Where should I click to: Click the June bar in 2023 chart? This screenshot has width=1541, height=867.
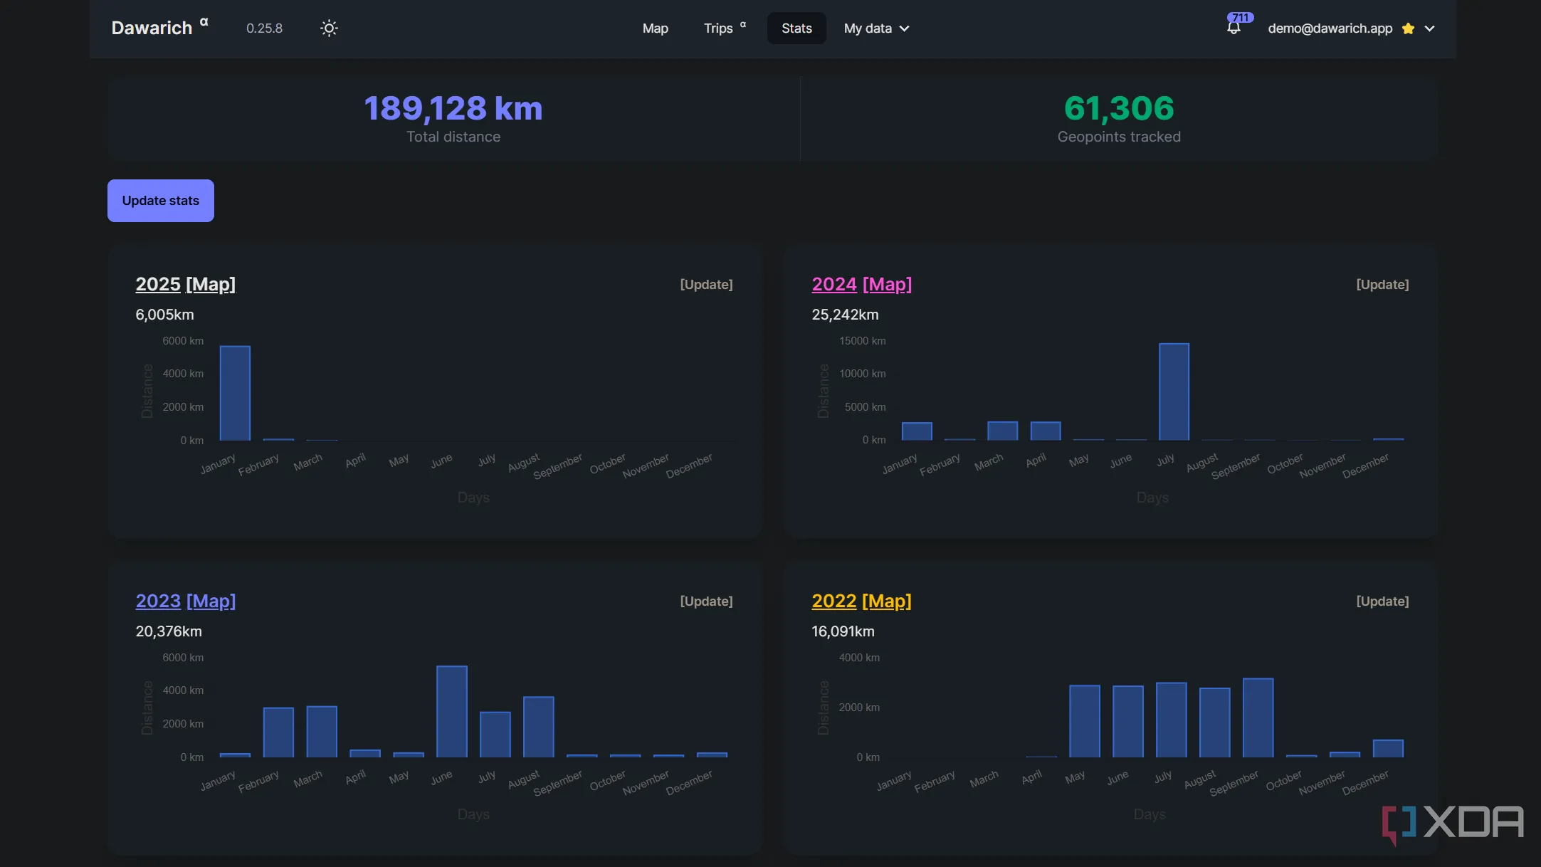tap(452, 711)
